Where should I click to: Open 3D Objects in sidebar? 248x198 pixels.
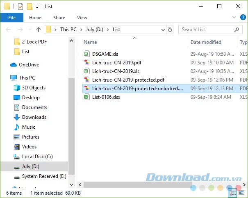[30, 88]
